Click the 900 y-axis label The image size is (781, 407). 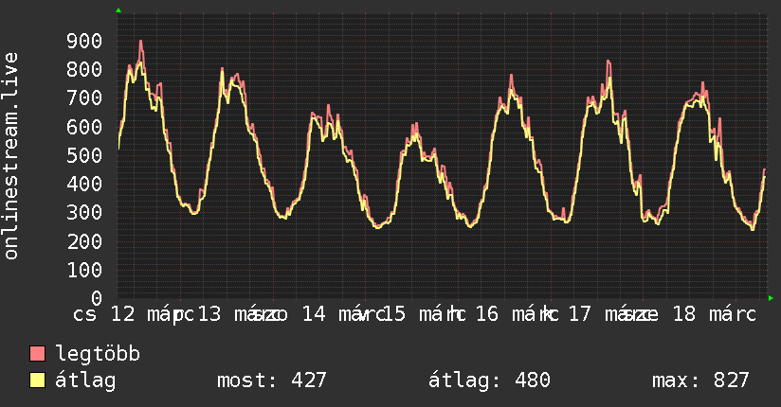pyautogui.click(x=84, y=42)
